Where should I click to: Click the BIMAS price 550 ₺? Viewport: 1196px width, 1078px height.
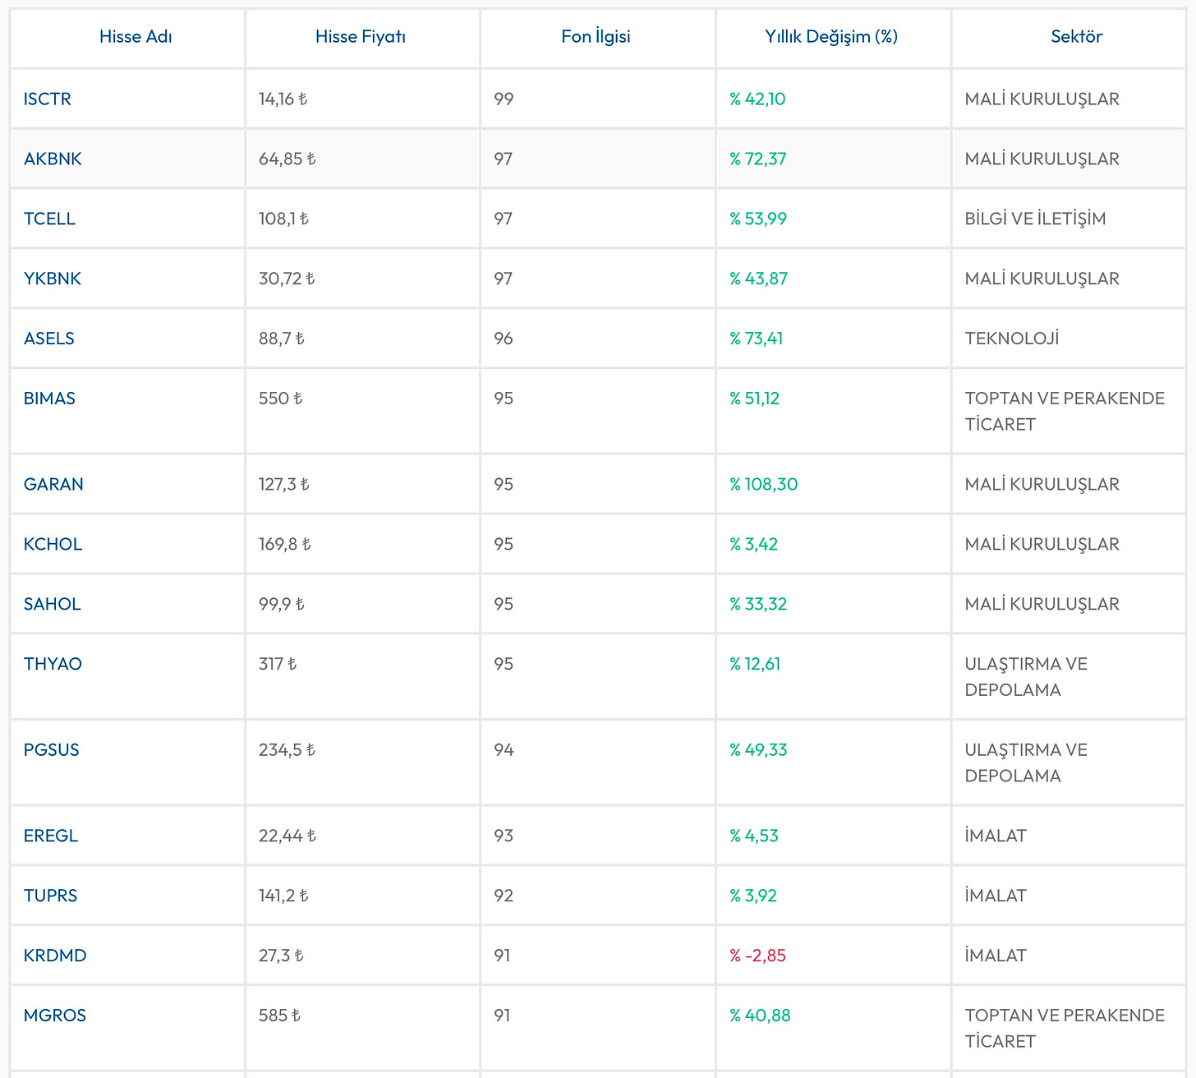[x=281, y=398]
